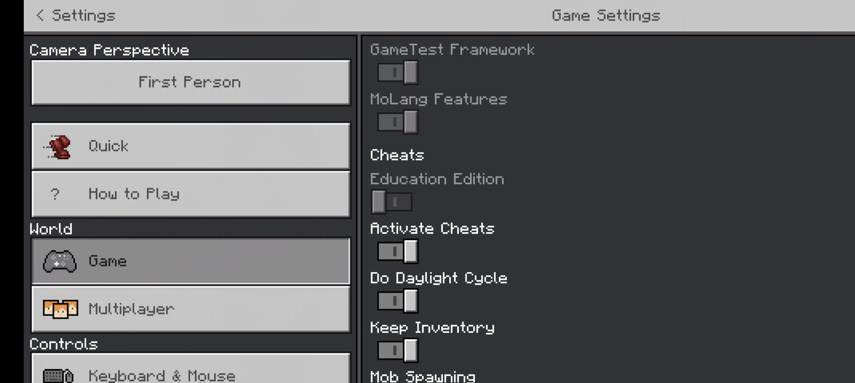Click the player faces Multiplayer icon
855x383 pixels.
60,309
